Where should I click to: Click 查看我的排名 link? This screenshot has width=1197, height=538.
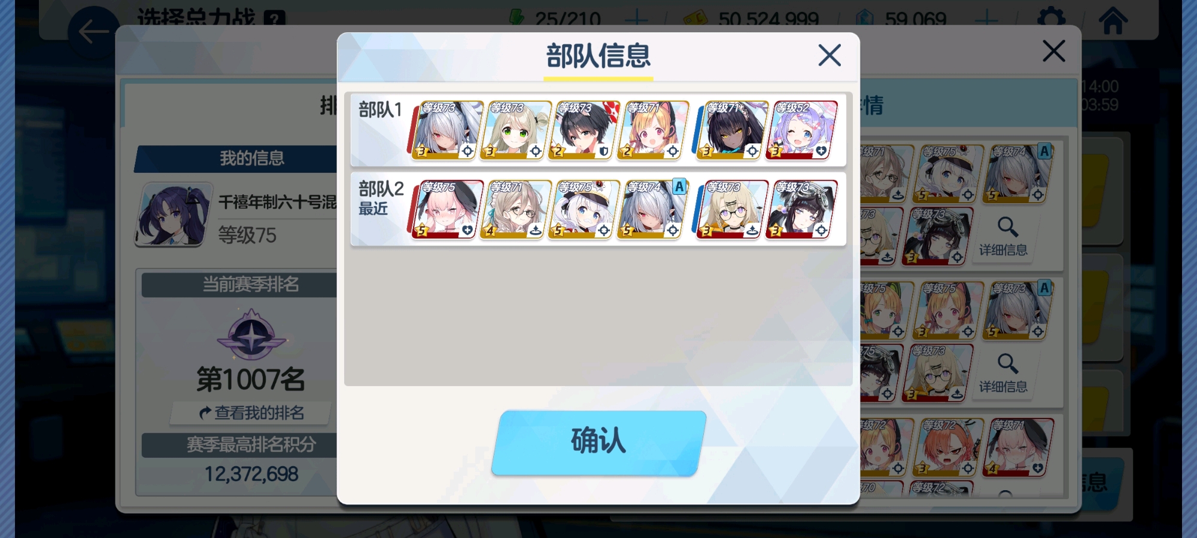[251, 412]
